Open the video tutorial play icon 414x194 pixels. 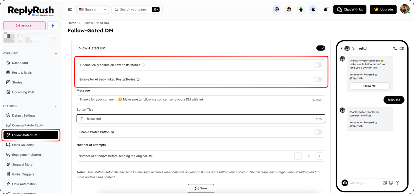277,9
